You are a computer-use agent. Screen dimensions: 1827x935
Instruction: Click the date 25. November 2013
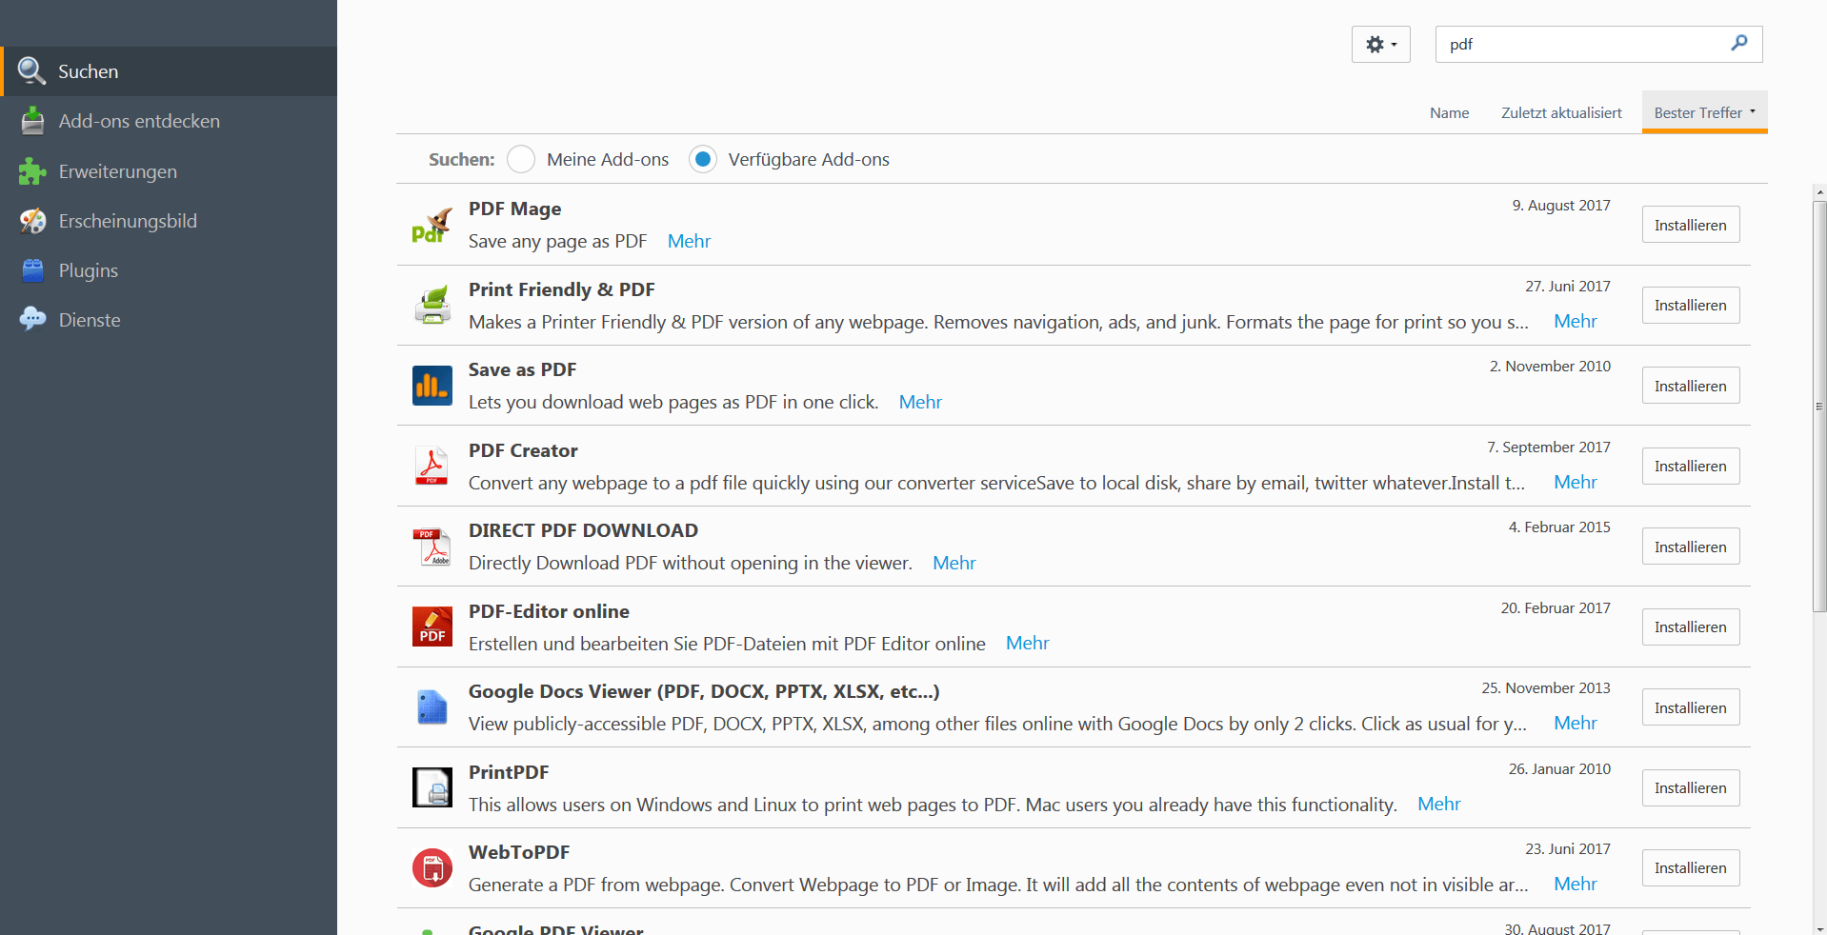(1546, 687)
